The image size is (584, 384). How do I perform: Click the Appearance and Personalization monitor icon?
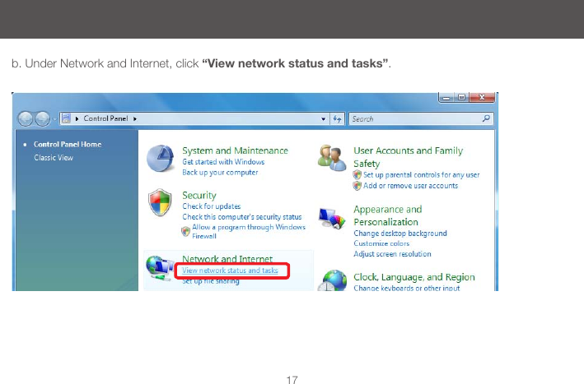[332, 219]
